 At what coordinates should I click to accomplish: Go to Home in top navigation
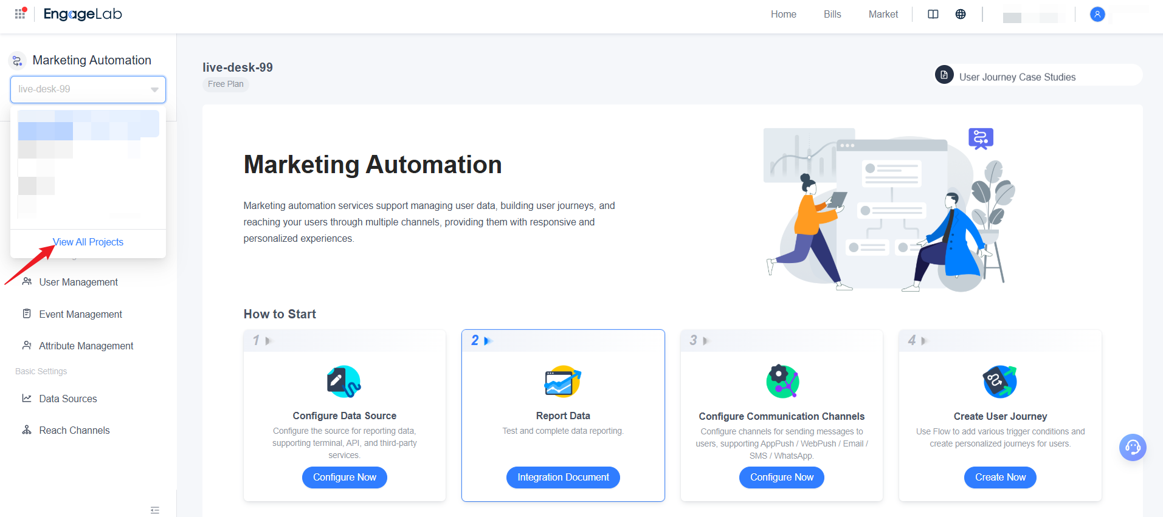point(783,14)
